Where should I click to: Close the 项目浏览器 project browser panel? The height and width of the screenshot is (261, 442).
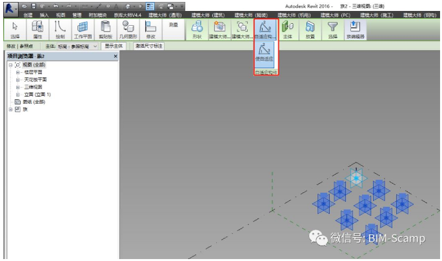point(116,57)
